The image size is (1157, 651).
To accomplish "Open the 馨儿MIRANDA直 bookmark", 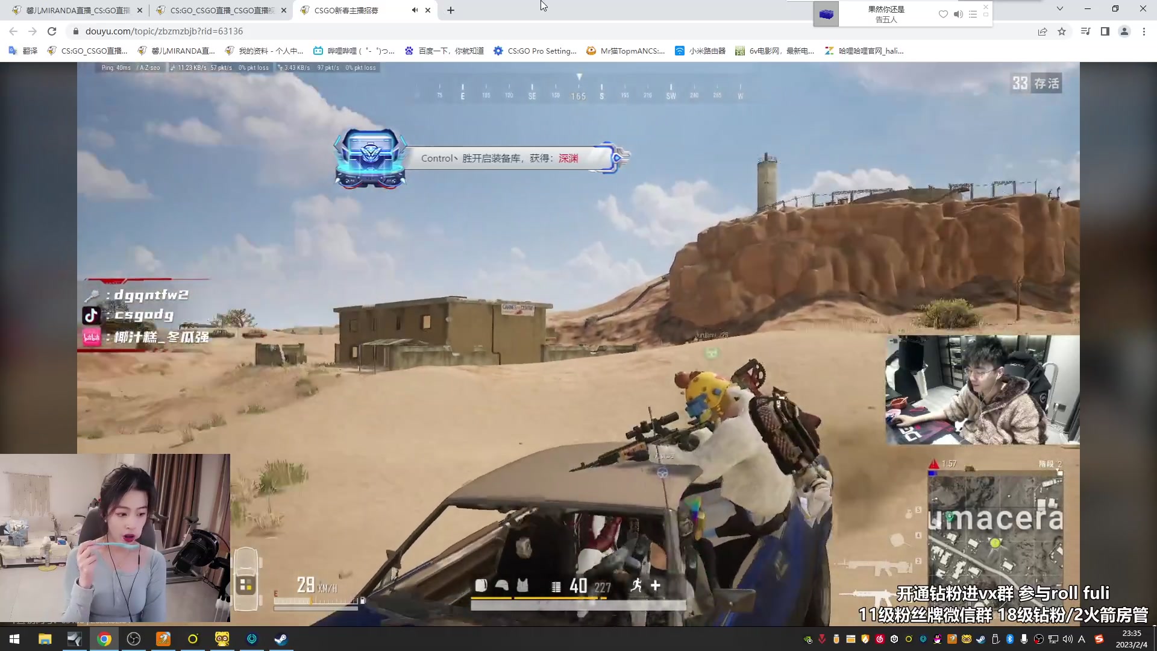I will 176,51.
